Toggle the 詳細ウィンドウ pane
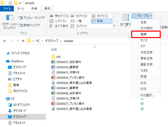The image size is (168, 127). (29, 25)
